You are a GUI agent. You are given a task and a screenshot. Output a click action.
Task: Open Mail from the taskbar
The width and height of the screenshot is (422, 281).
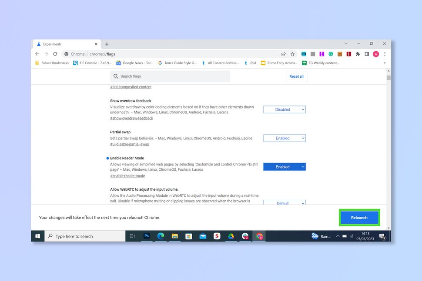click(x=202, y=236)
